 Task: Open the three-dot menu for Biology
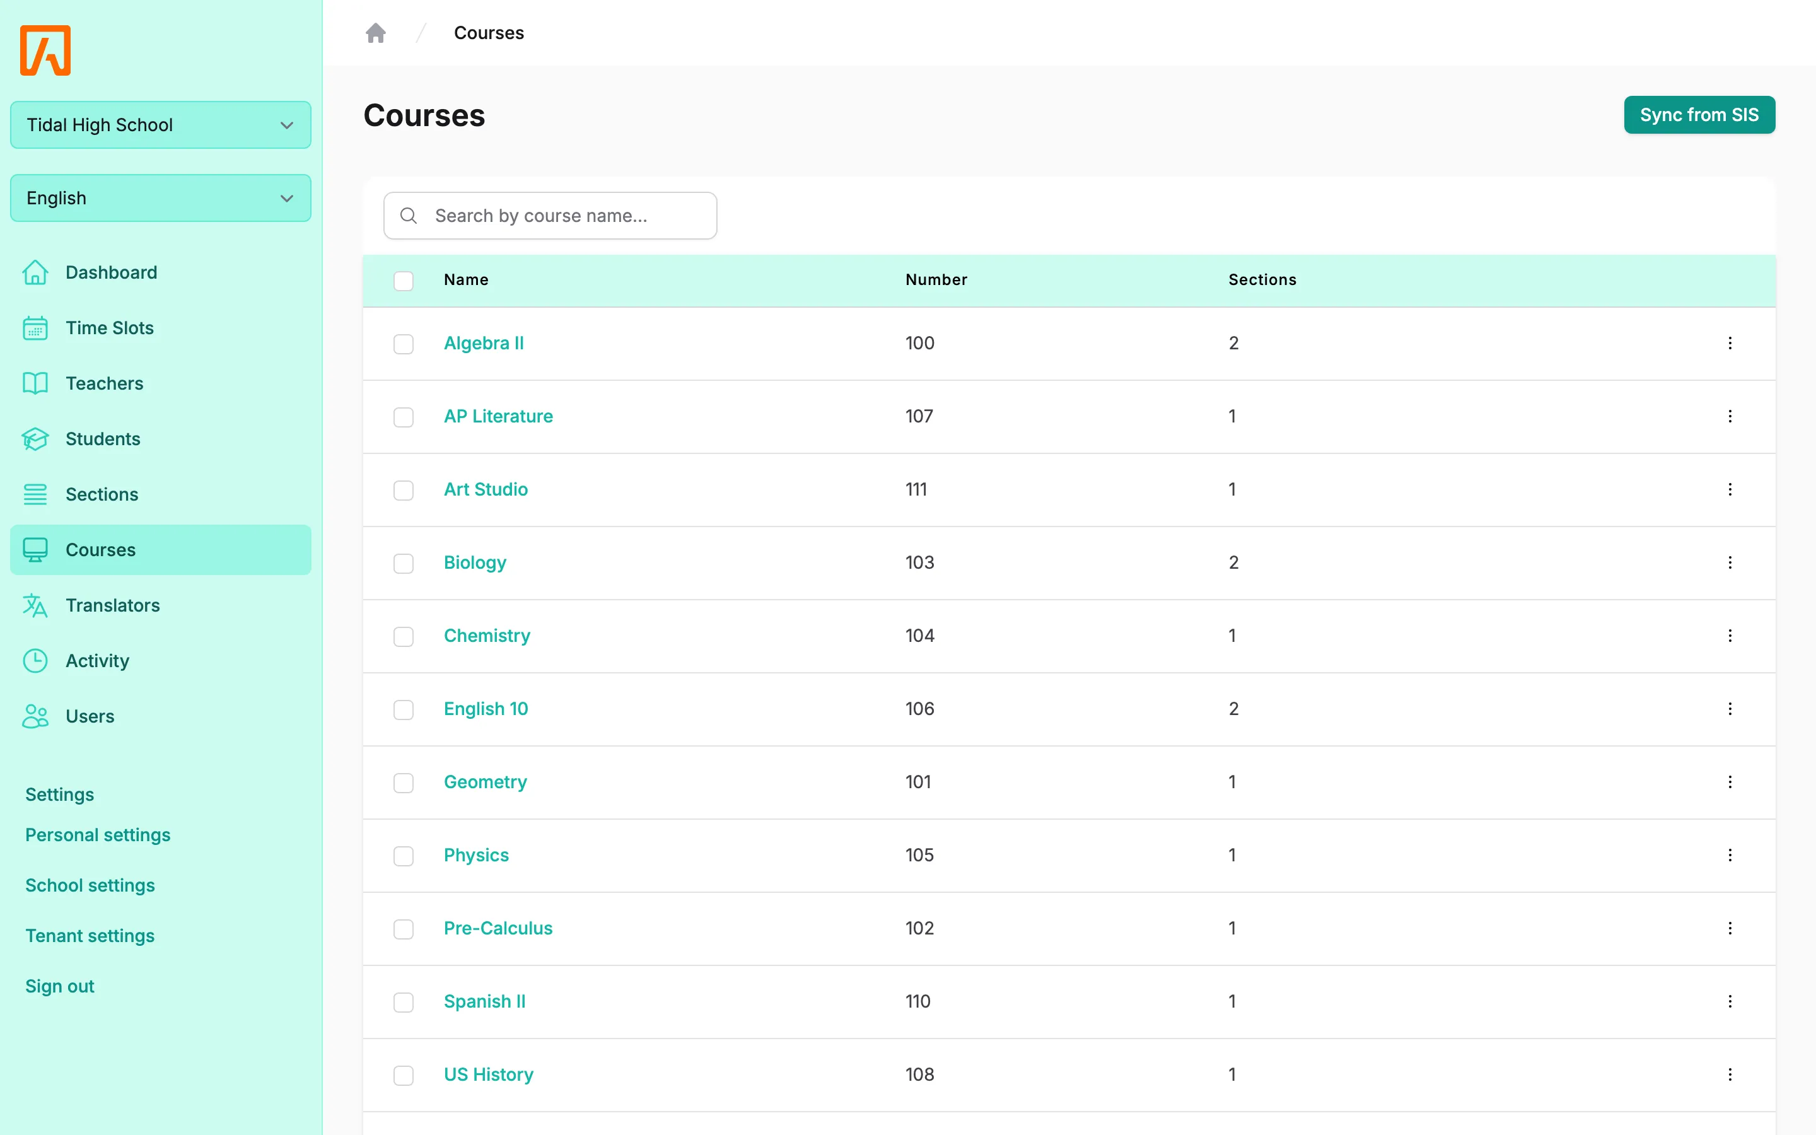[x=1730, y=562]
